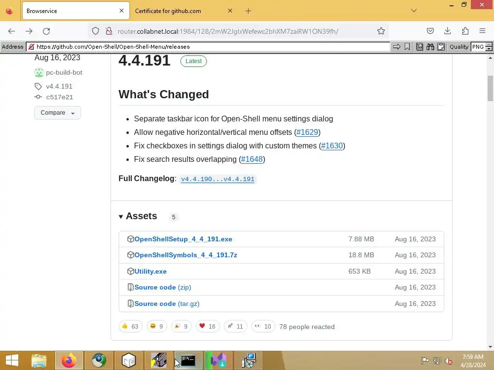Click the Browservice go arrow button

tap(397, 47)
